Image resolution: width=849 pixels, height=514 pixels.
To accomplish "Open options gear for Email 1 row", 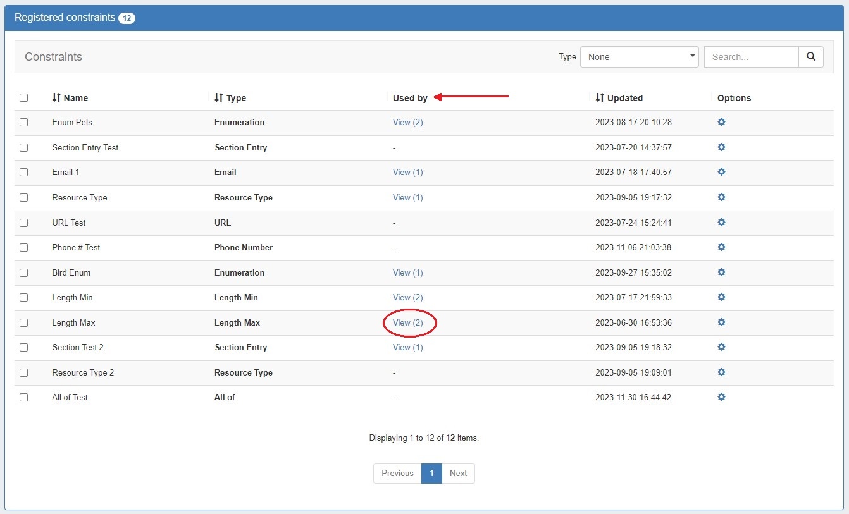I will tap(721, 172).
